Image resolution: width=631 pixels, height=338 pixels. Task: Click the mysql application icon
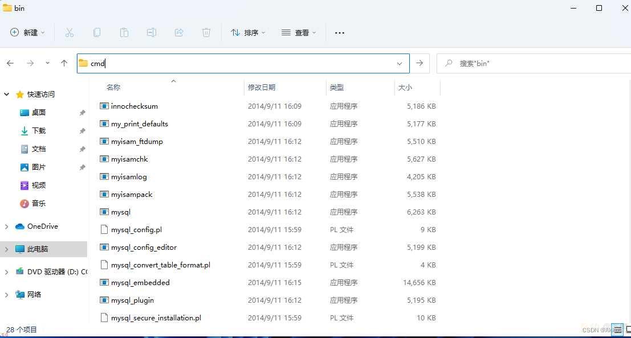tap(104, 212)
